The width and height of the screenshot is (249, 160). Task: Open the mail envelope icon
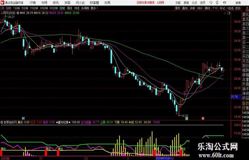tap(224, 3)
